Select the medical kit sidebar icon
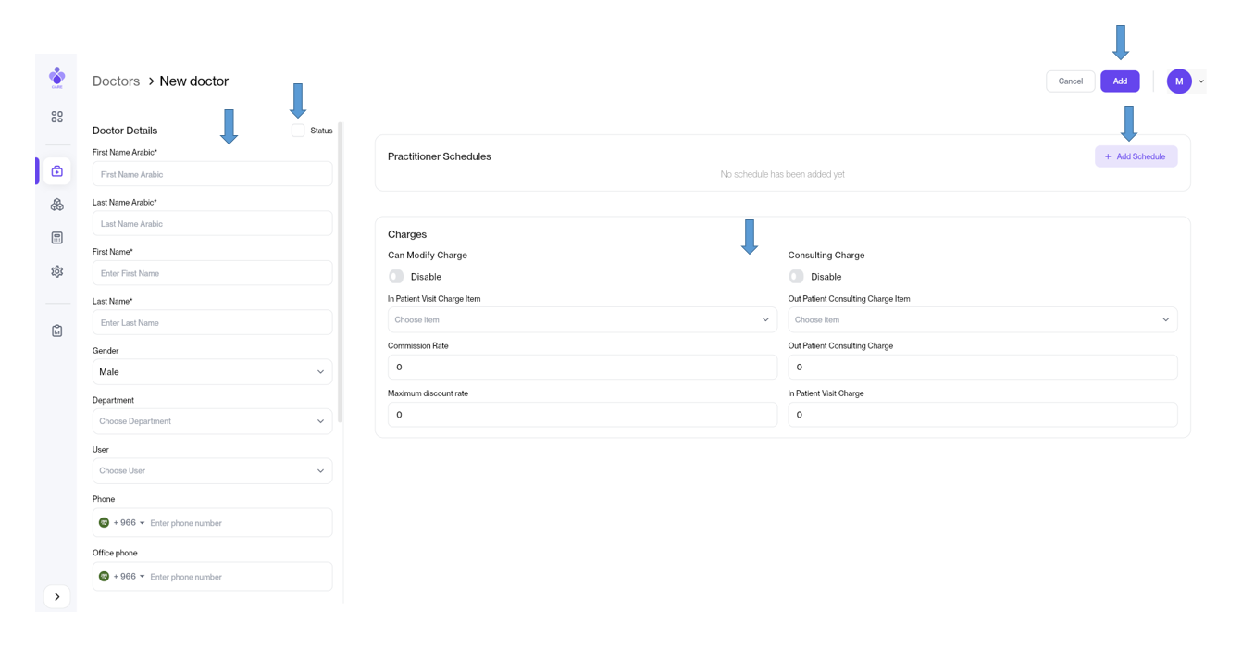 pyautogui.click(x=56, y=171)
